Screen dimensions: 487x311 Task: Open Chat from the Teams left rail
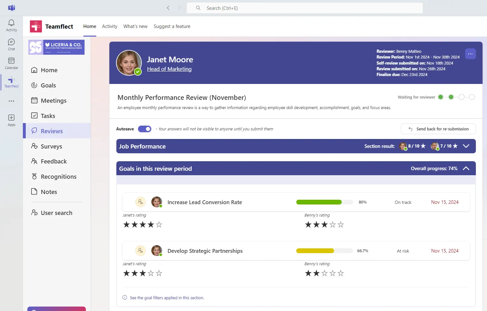[x=11, y=45]
